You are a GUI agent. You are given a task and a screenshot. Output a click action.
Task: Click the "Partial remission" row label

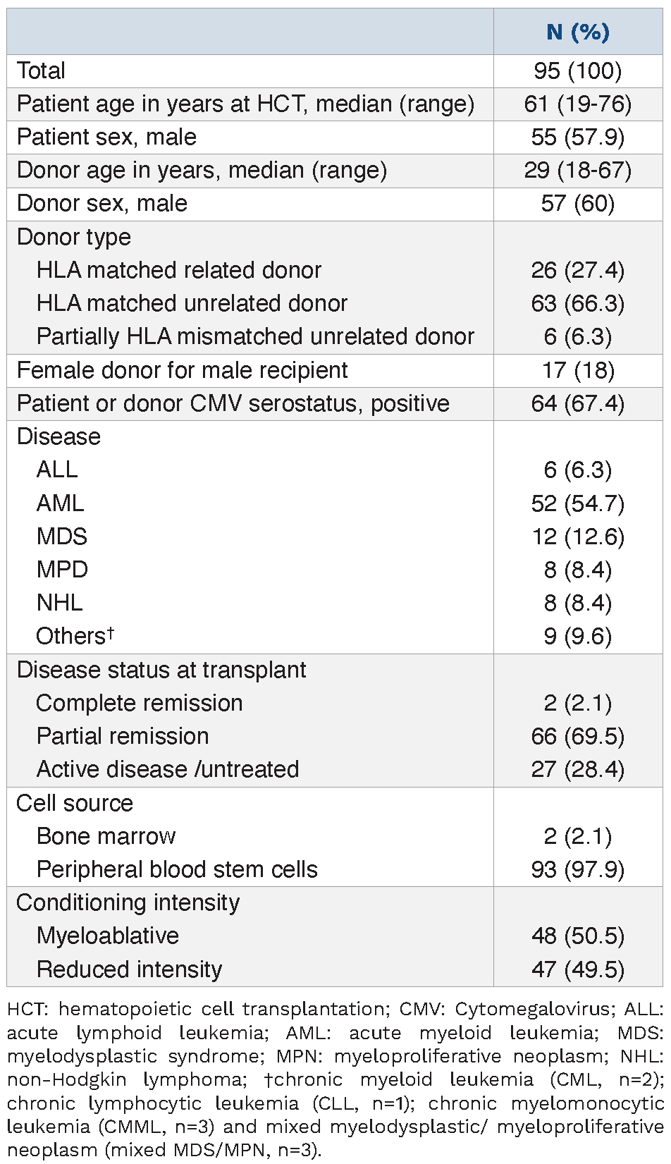pos(123,736)
